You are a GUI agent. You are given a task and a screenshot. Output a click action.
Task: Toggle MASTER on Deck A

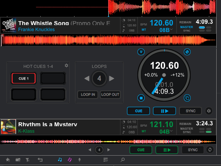point(186,27)
